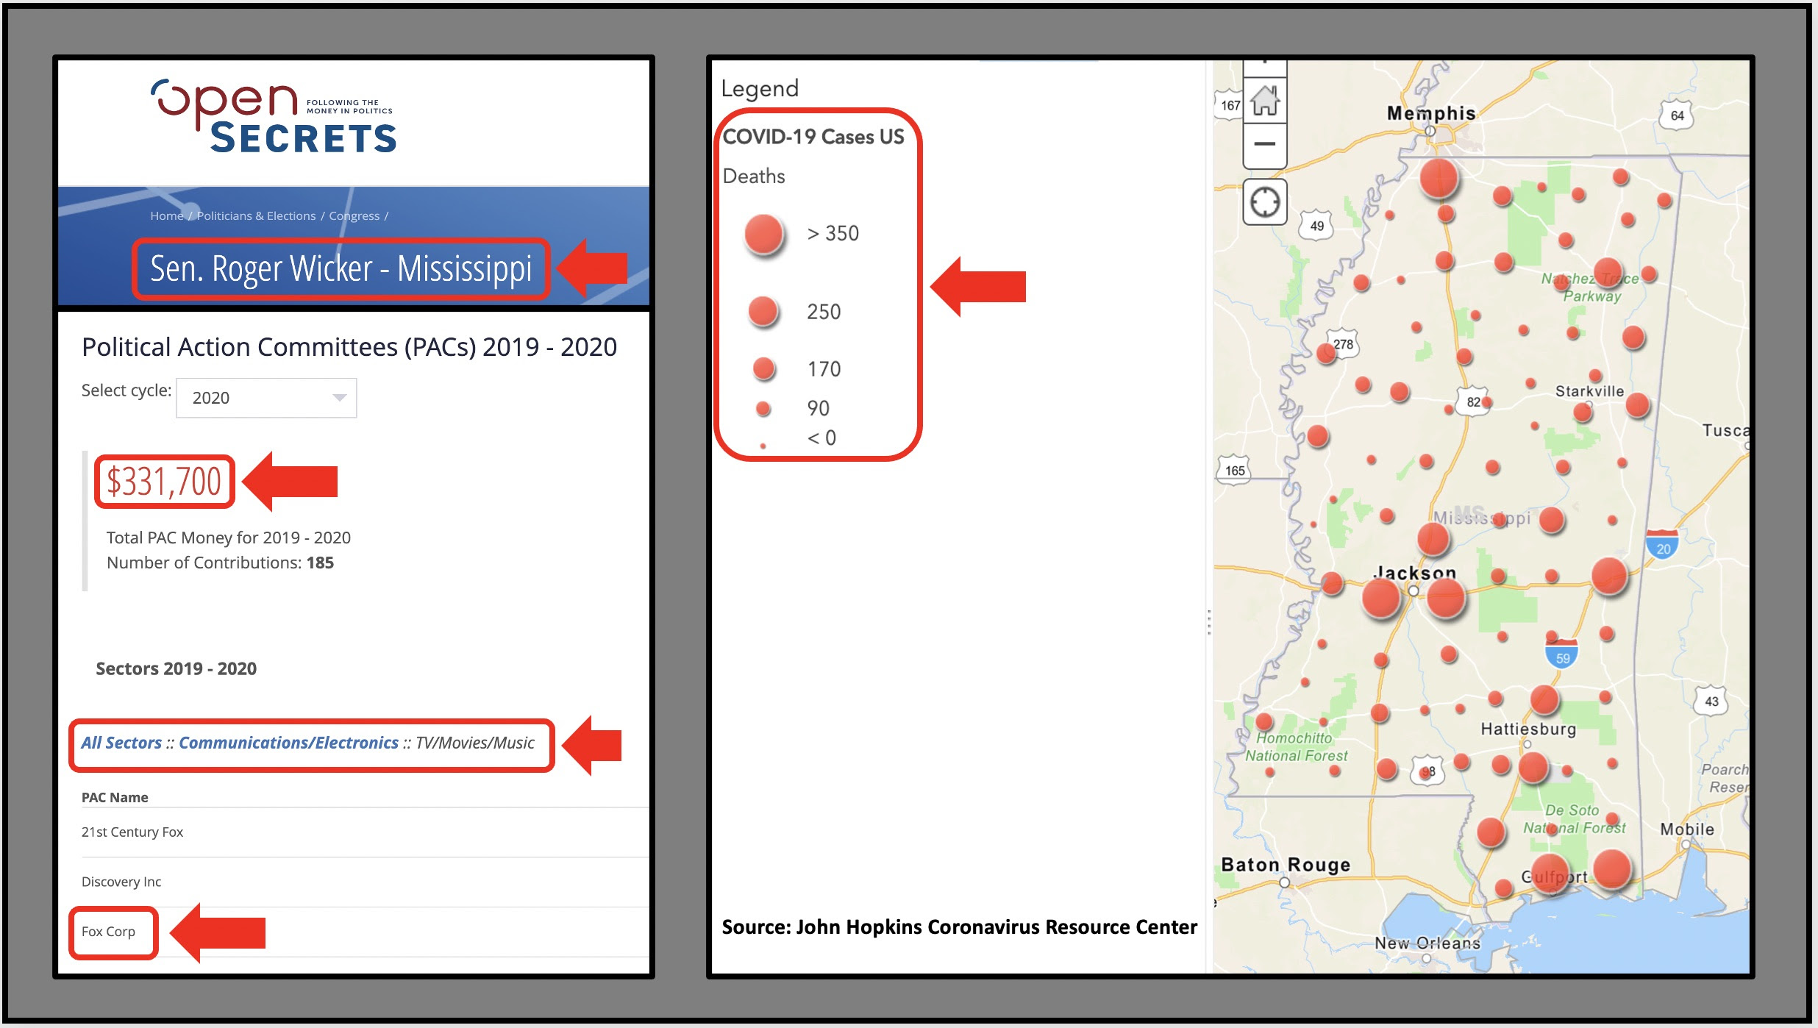Click the Starkville map label
Image resolution: width=1818 pixels, height=1028 pixels.
click(1589, 391)
